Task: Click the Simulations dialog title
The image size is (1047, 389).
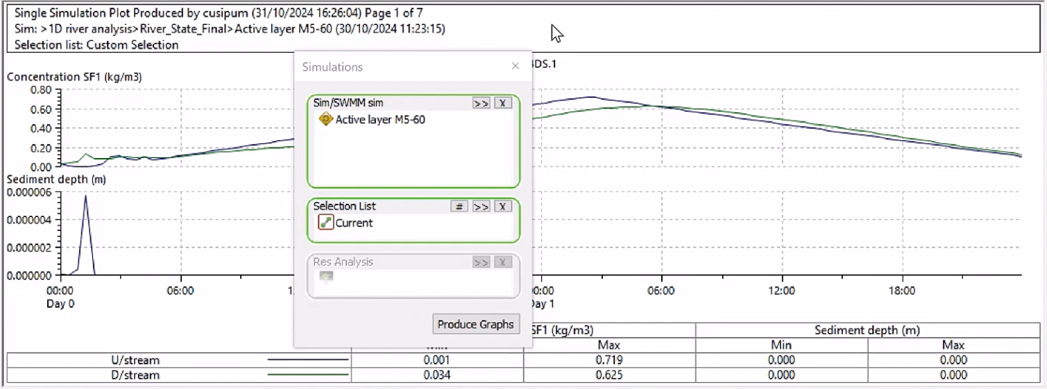Action: pos(332,67)
